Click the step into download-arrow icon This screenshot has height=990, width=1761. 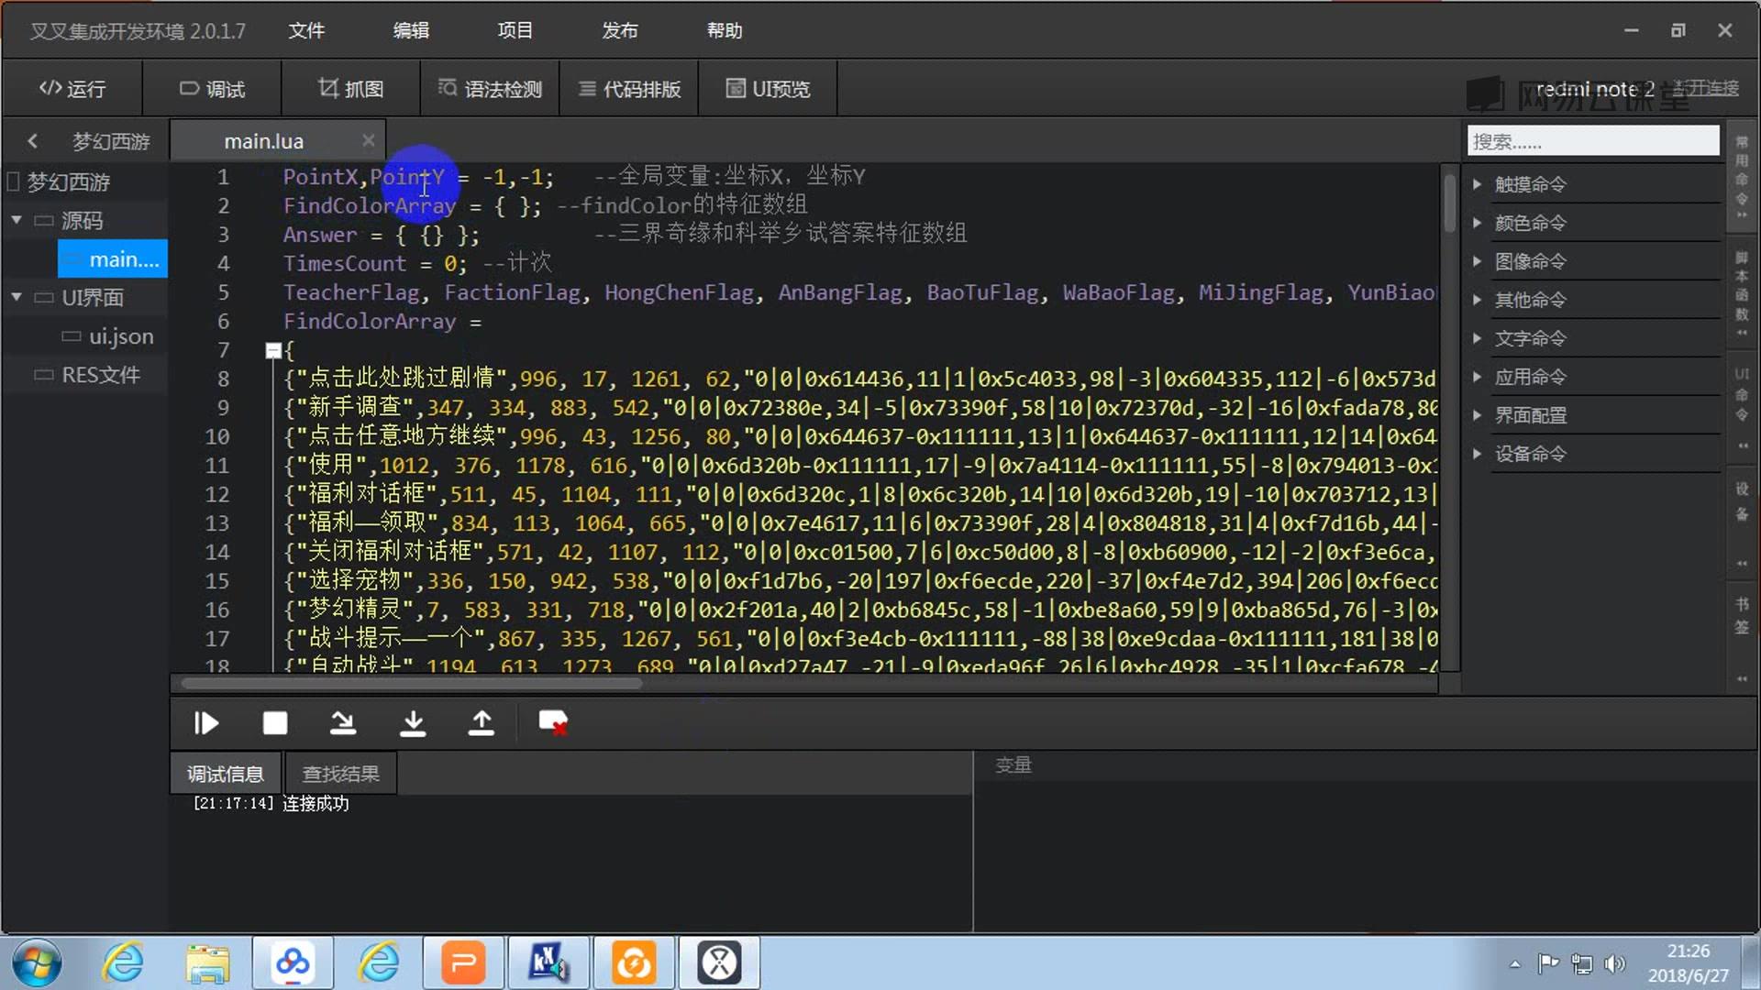coord(413,723)
